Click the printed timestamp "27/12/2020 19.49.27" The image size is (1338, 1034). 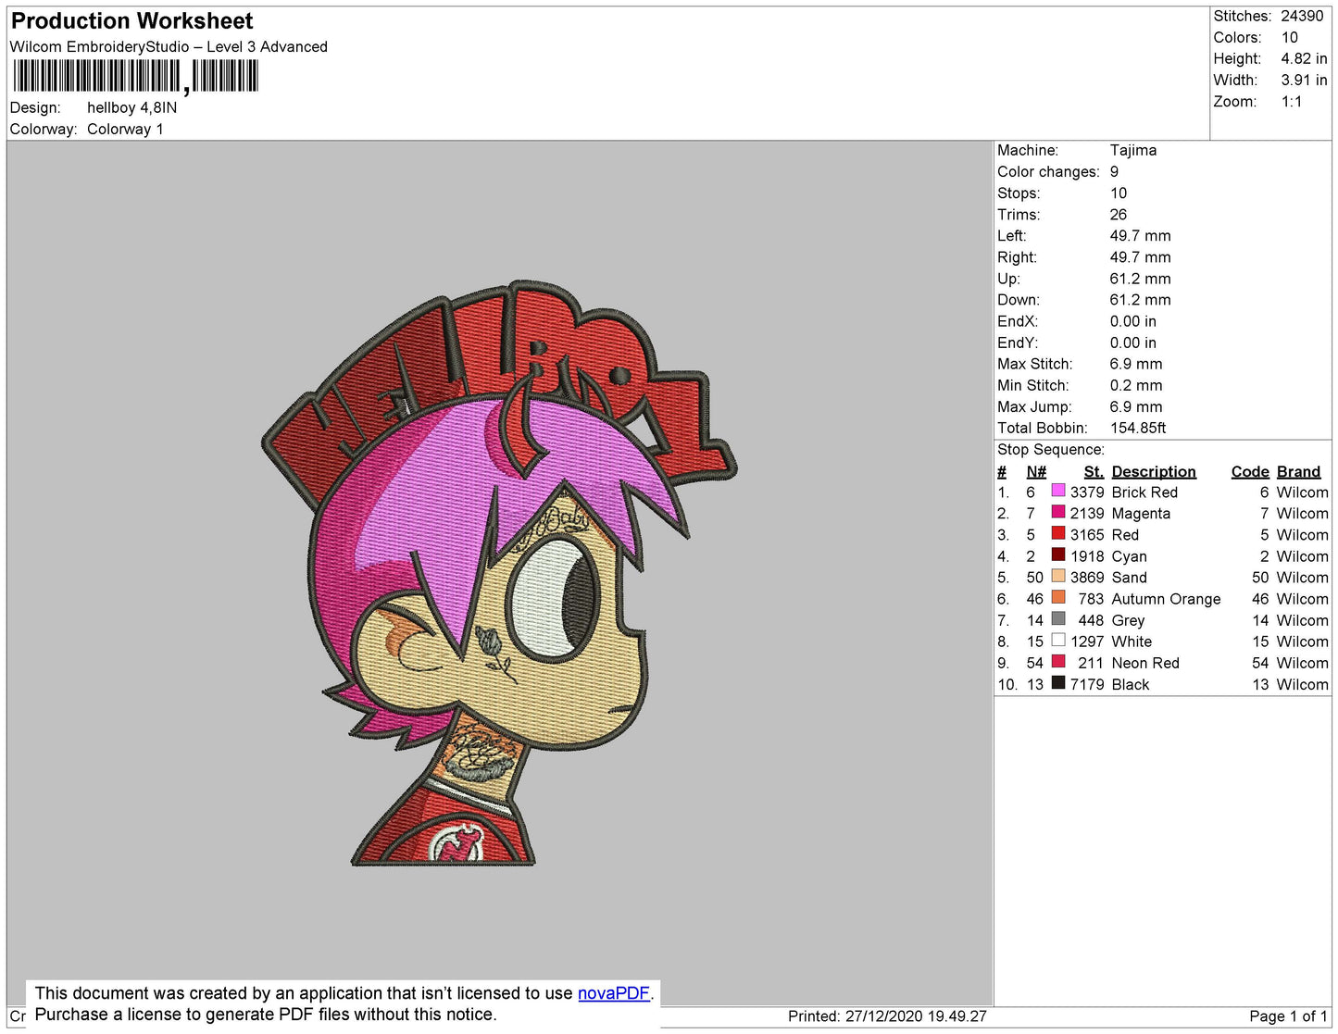[x=916, y=1016]
